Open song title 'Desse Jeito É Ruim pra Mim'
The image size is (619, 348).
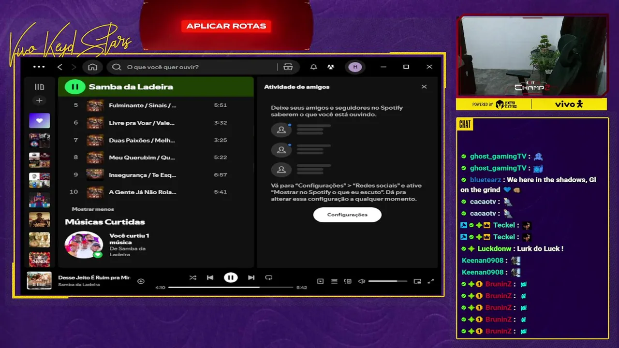pos(94,277)
